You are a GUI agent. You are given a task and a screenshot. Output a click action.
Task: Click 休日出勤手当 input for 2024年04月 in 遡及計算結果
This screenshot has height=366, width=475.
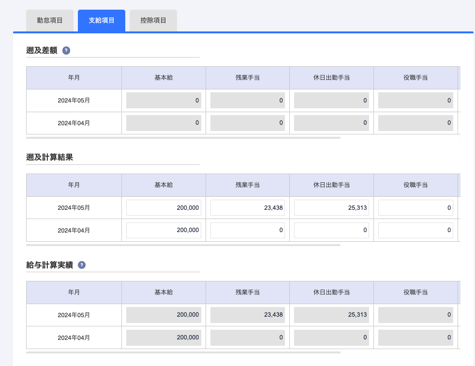[x=331, y=230]
